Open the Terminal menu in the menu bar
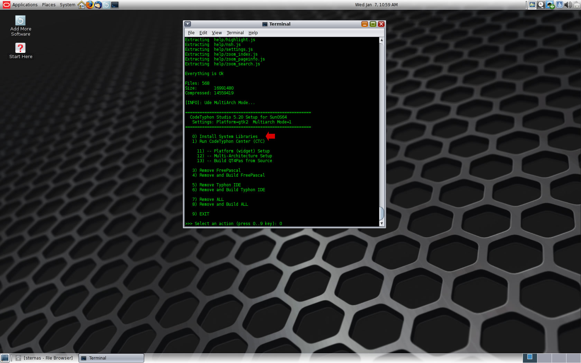The height and width of the screenshot is (363, 581). (x=235, y=33)
